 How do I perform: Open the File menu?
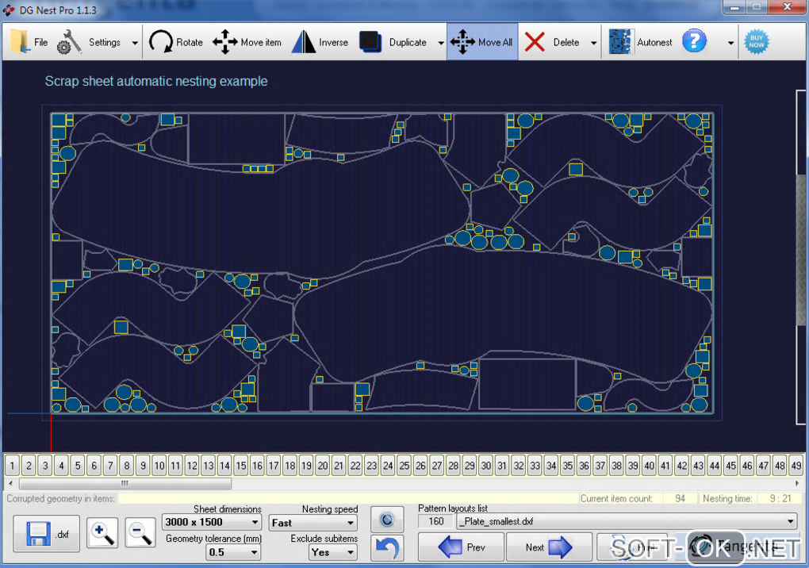[x=29, y=42]
